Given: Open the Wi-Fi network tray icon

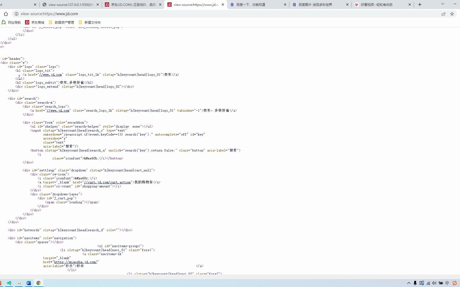Looking at the screenshot, I should [428, 283].
